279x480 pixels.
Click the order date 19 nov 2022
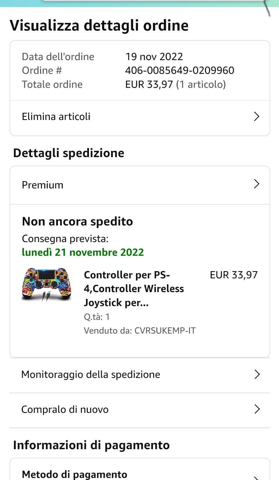coord(154,57)
